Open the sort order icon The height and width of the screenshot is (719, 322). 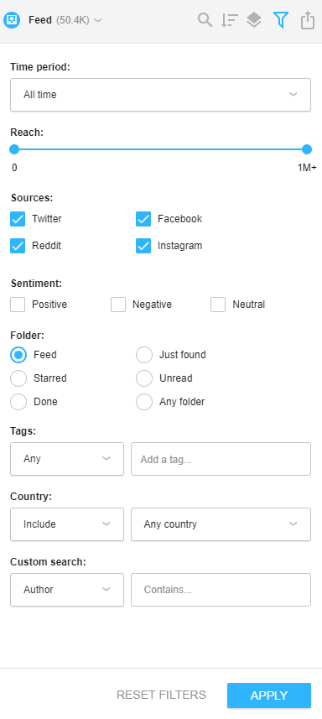pos(230,20)
